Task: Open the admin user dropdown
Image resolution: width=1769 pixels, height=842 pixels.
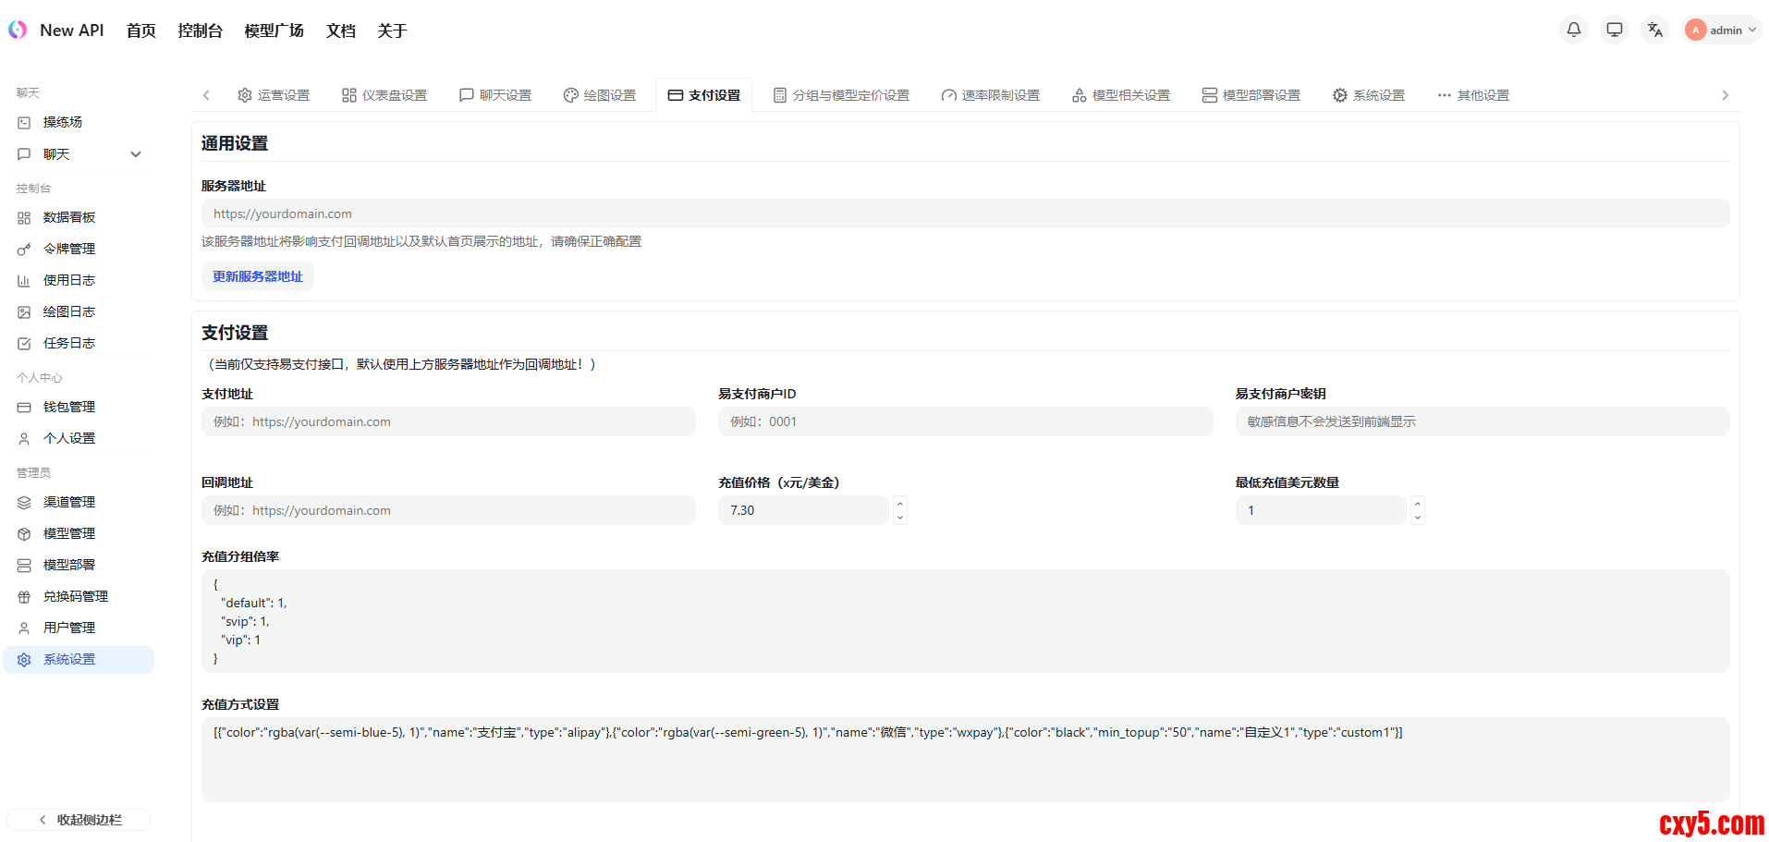Action: [x=1721, y=30]
